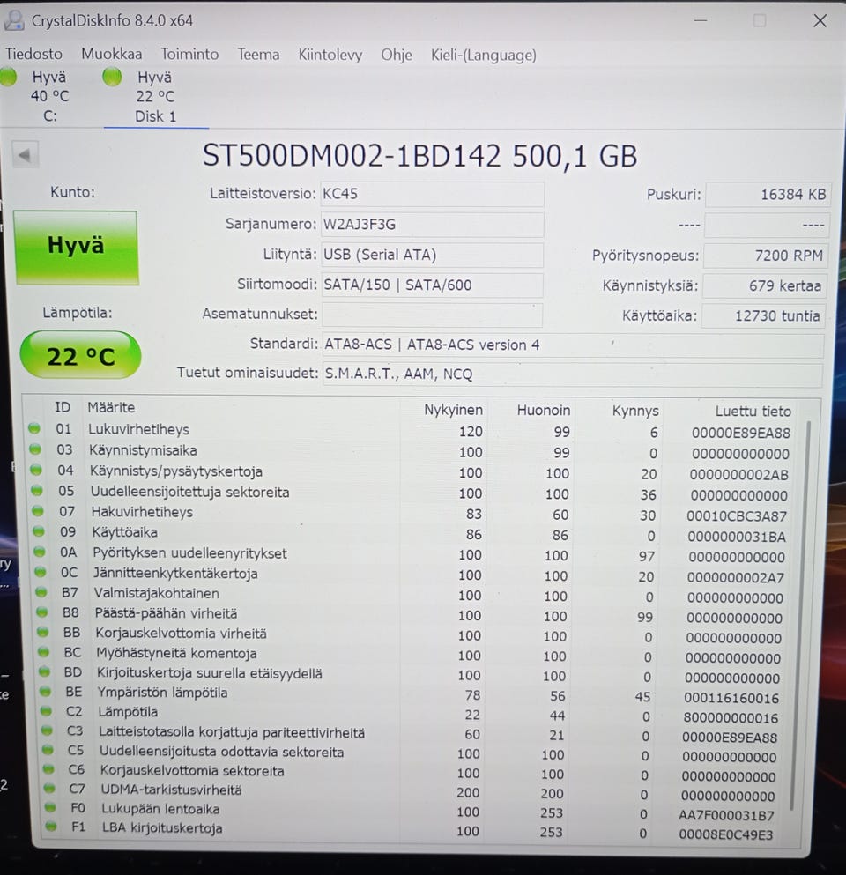The height and width of the screenshot is (875, 846).
Task: Click status dot for Valmistajakohtainen row
Action: click(41, 592)
